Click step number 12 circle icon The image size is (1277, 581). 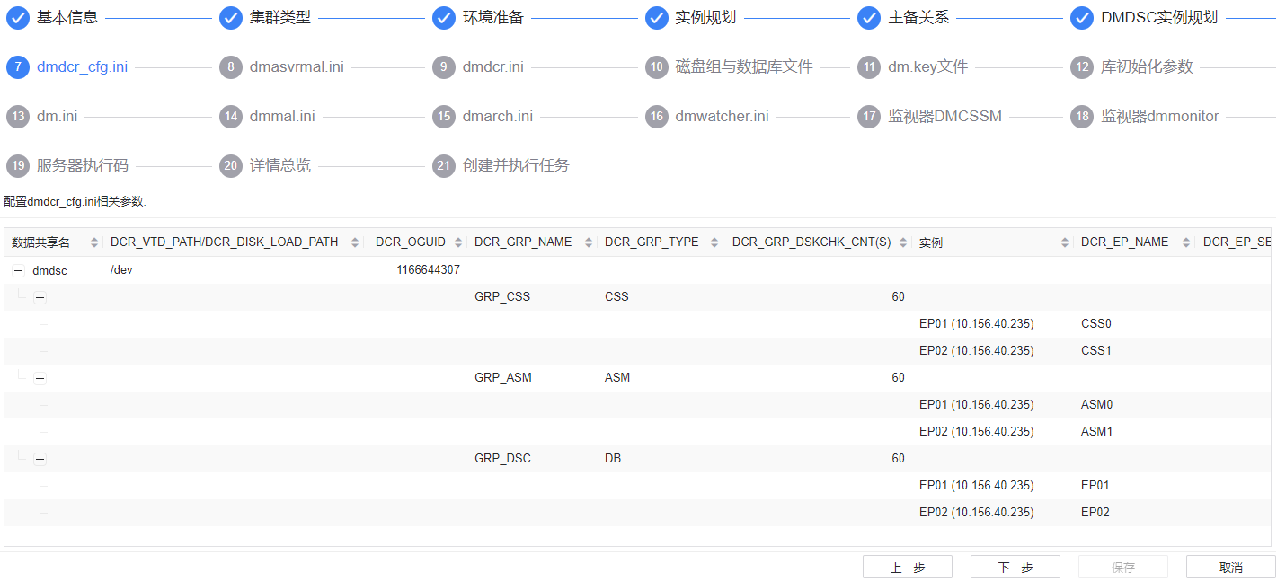(x=1082, y=67)
